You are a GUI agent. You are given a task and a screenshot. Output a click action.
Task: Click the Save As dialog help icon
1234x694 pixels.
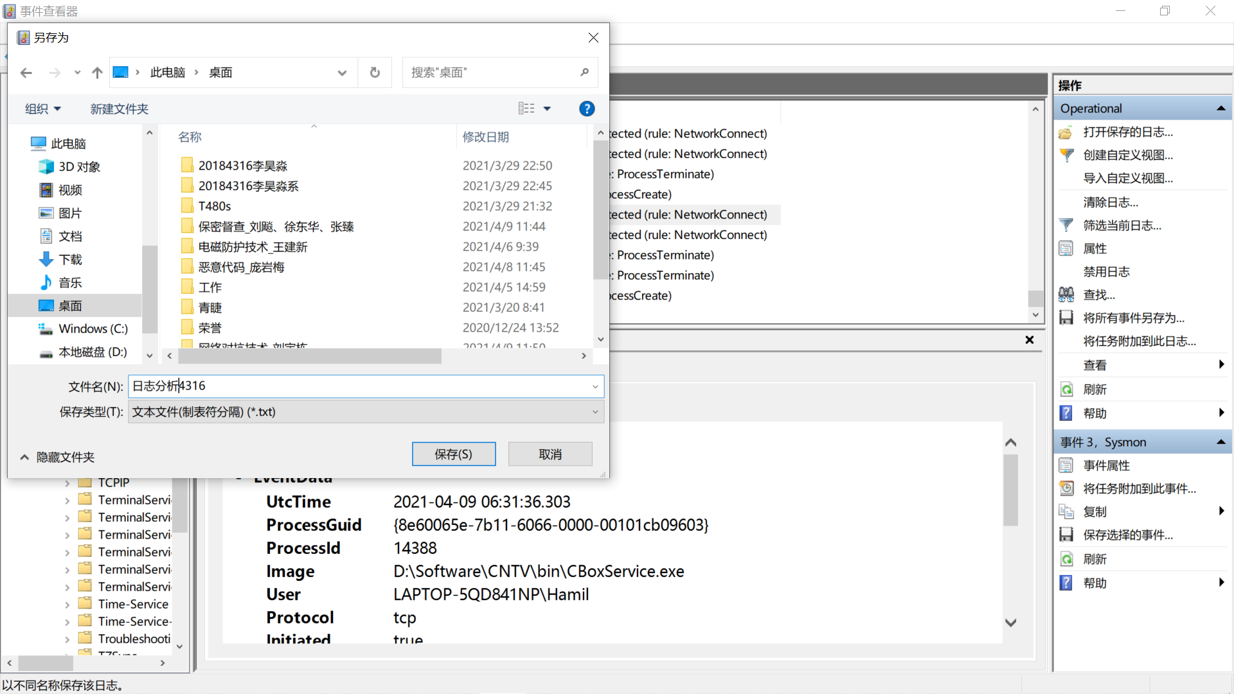click(x=586, y=109)
